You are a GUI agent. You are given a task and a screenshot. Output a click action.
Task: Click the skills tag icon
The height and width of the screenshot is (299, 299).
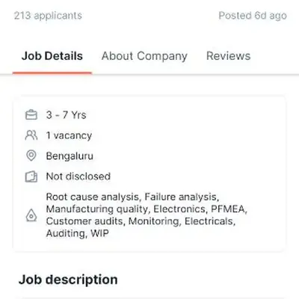tap(31, 215)
